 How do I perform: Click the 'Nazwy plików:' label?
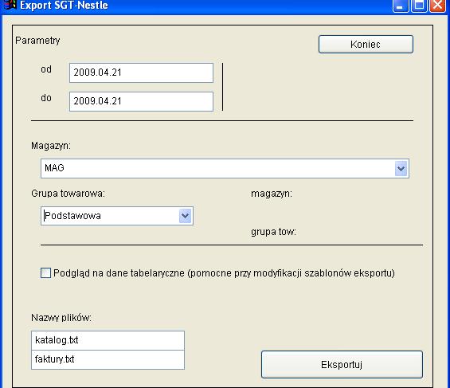(x=61, y=318)
